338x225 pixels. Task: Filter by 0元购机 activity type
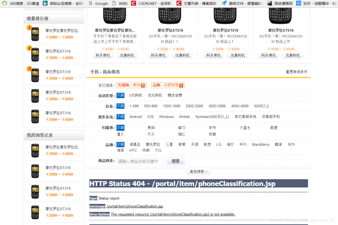pyautogui.click(x=136, y=95)
